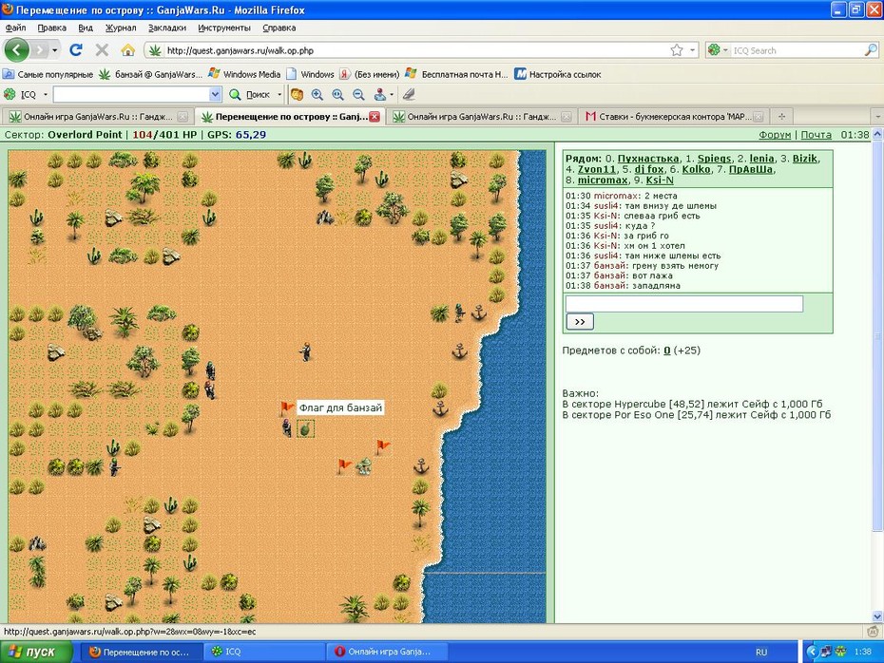Open the Закладки menu
Viewport: 884px width, 663px height.
167,28
